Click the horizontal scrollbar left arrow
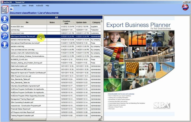191x122 pixels. coord(12,119)
